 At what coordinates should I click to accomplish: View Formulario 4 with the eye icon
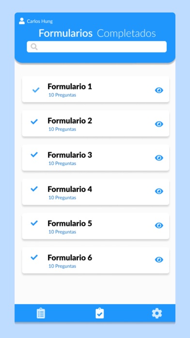coord(159,191)
